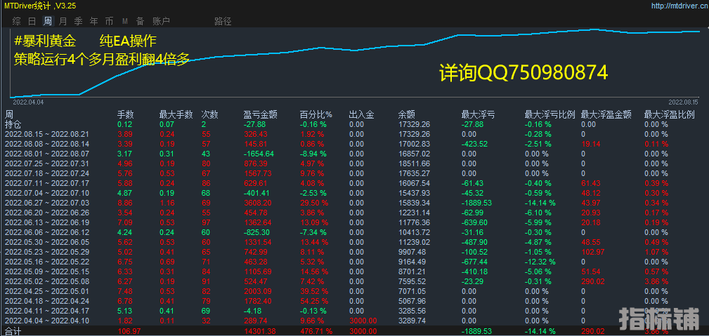
Task: Open the 币 (currency) tab
Action: coord(109,21)
